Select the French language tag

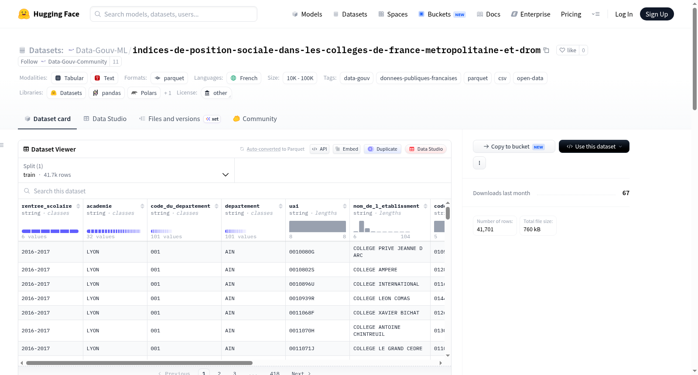point(244,78)
